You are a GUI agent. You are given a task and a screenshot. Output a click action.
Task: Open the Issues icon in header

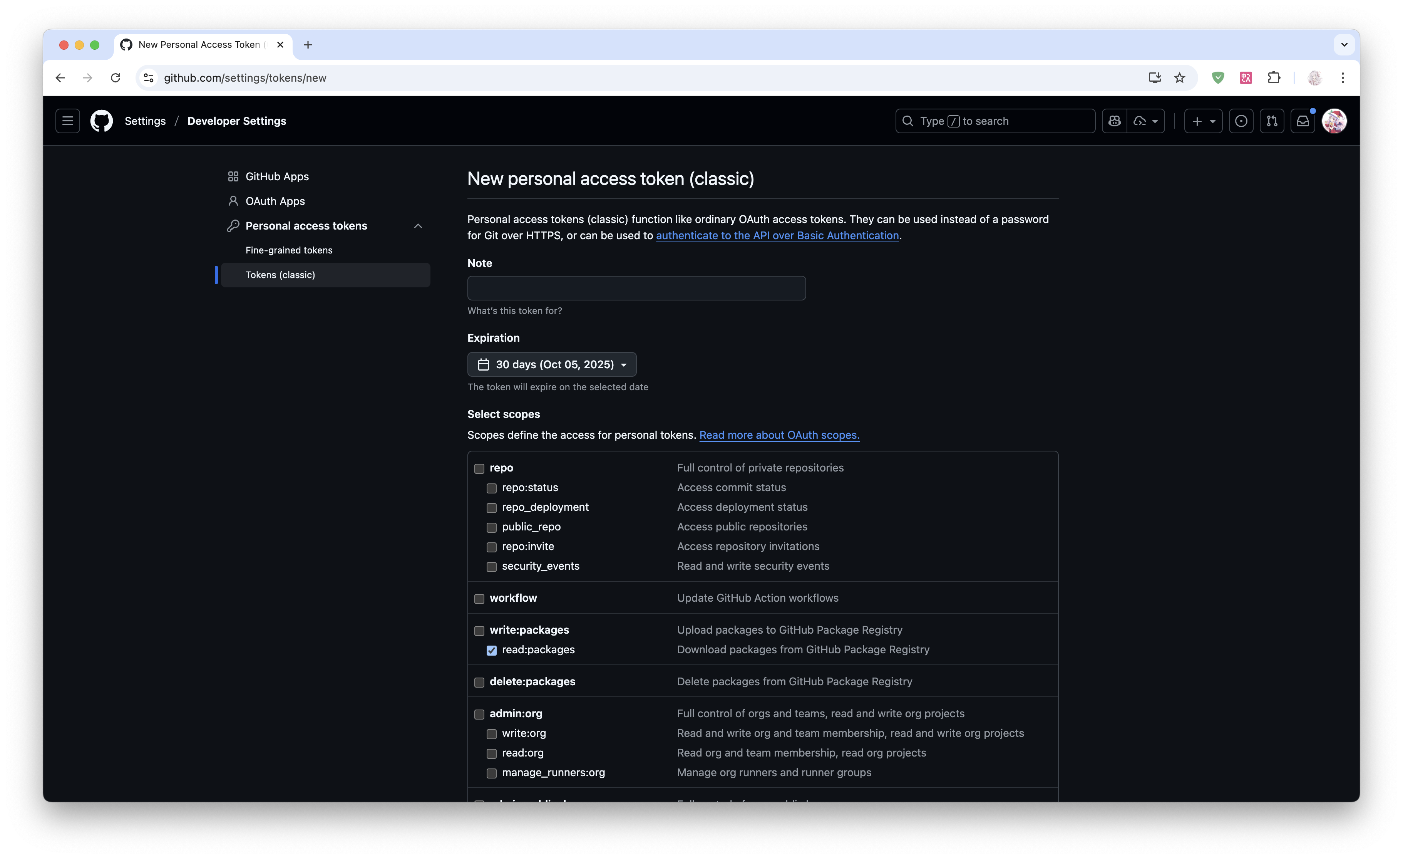click(x=1241, y=121)
